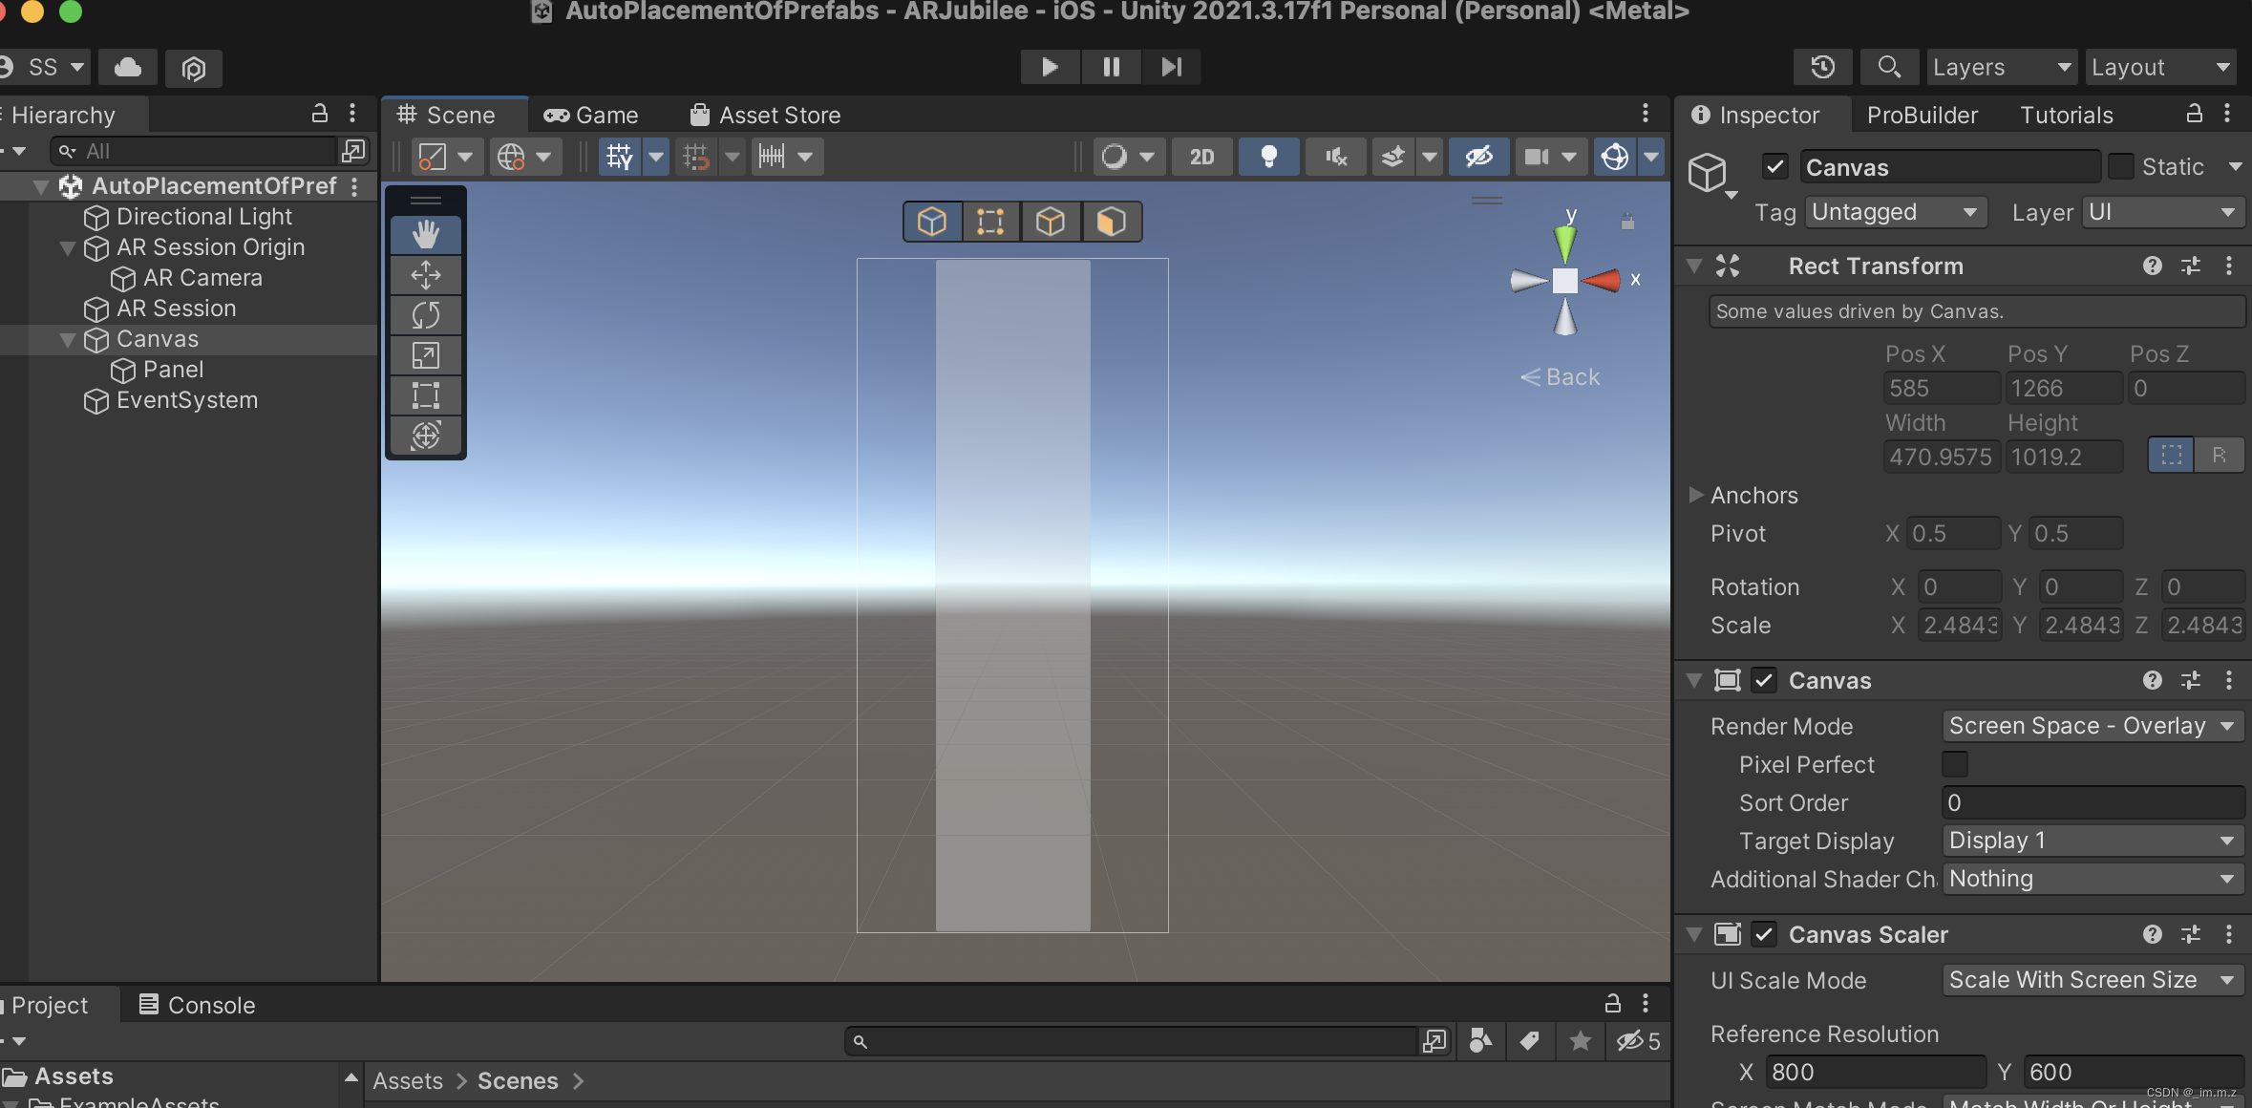Switch to the Game tab
This screenshot has width=2252, height=1108.
(592, 115)
